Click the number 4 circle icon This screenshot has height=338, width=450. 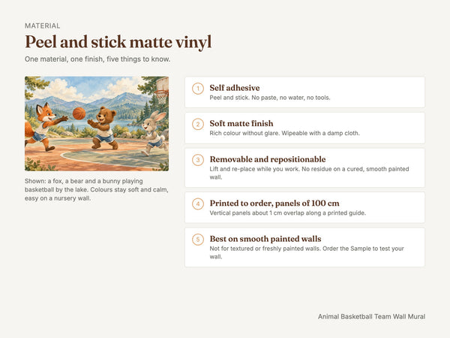coord(198,204)
